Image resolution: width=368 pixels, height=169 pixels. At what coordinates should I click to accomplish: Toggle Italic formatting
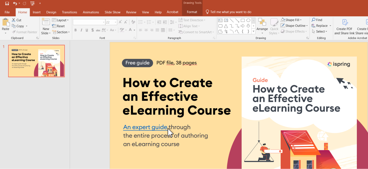pyautogui.click(x=81, y=30)
